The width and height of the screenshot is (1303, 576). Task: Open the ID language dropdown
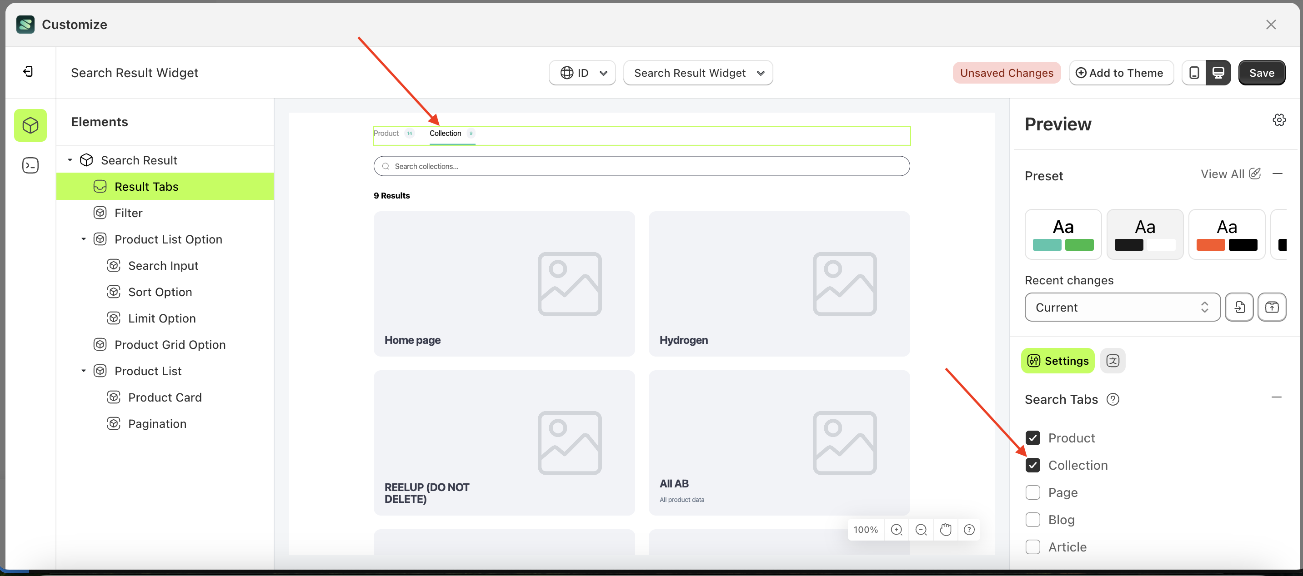(x=581, y=72)
